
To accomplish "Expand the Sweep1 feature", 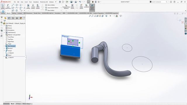I will pyautogui.click(x=4, y=50).
